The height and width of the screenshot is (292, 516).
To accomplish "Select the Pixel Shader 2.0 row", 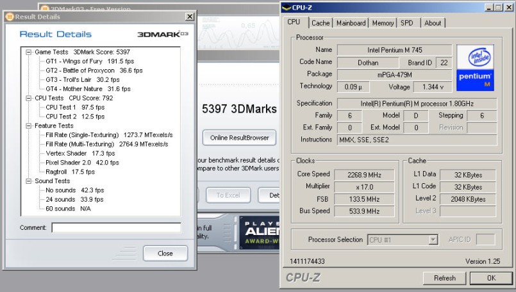I will coord(82,163).
